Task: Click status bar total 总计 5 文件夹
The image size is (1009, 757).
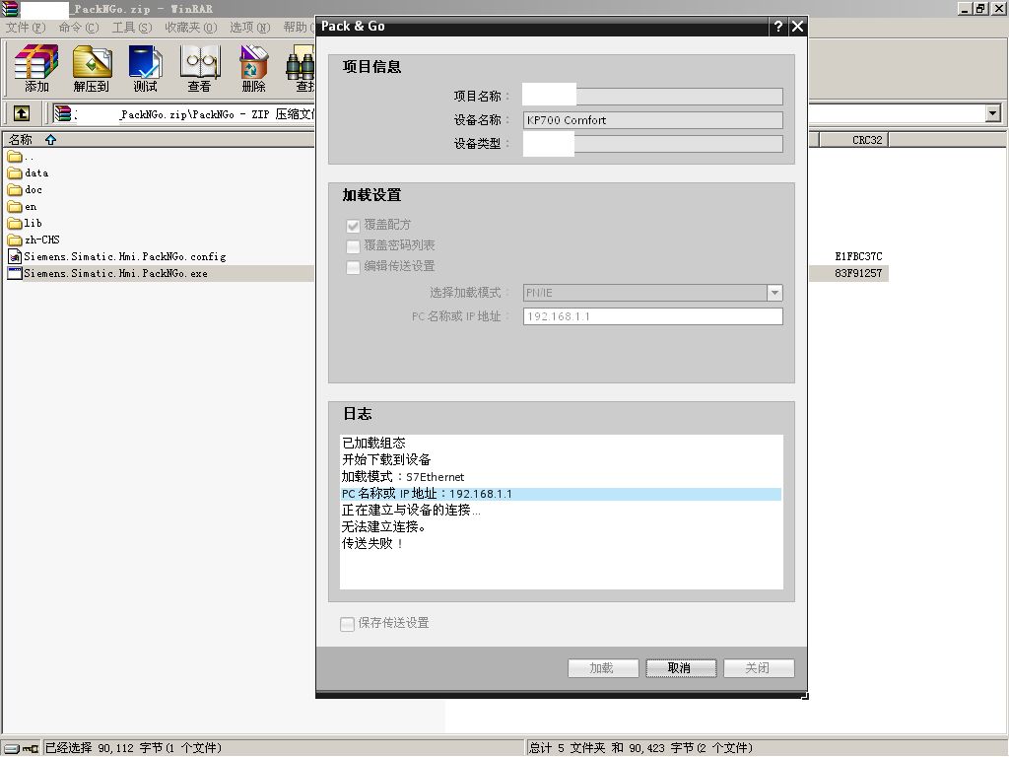Action: 640,748
